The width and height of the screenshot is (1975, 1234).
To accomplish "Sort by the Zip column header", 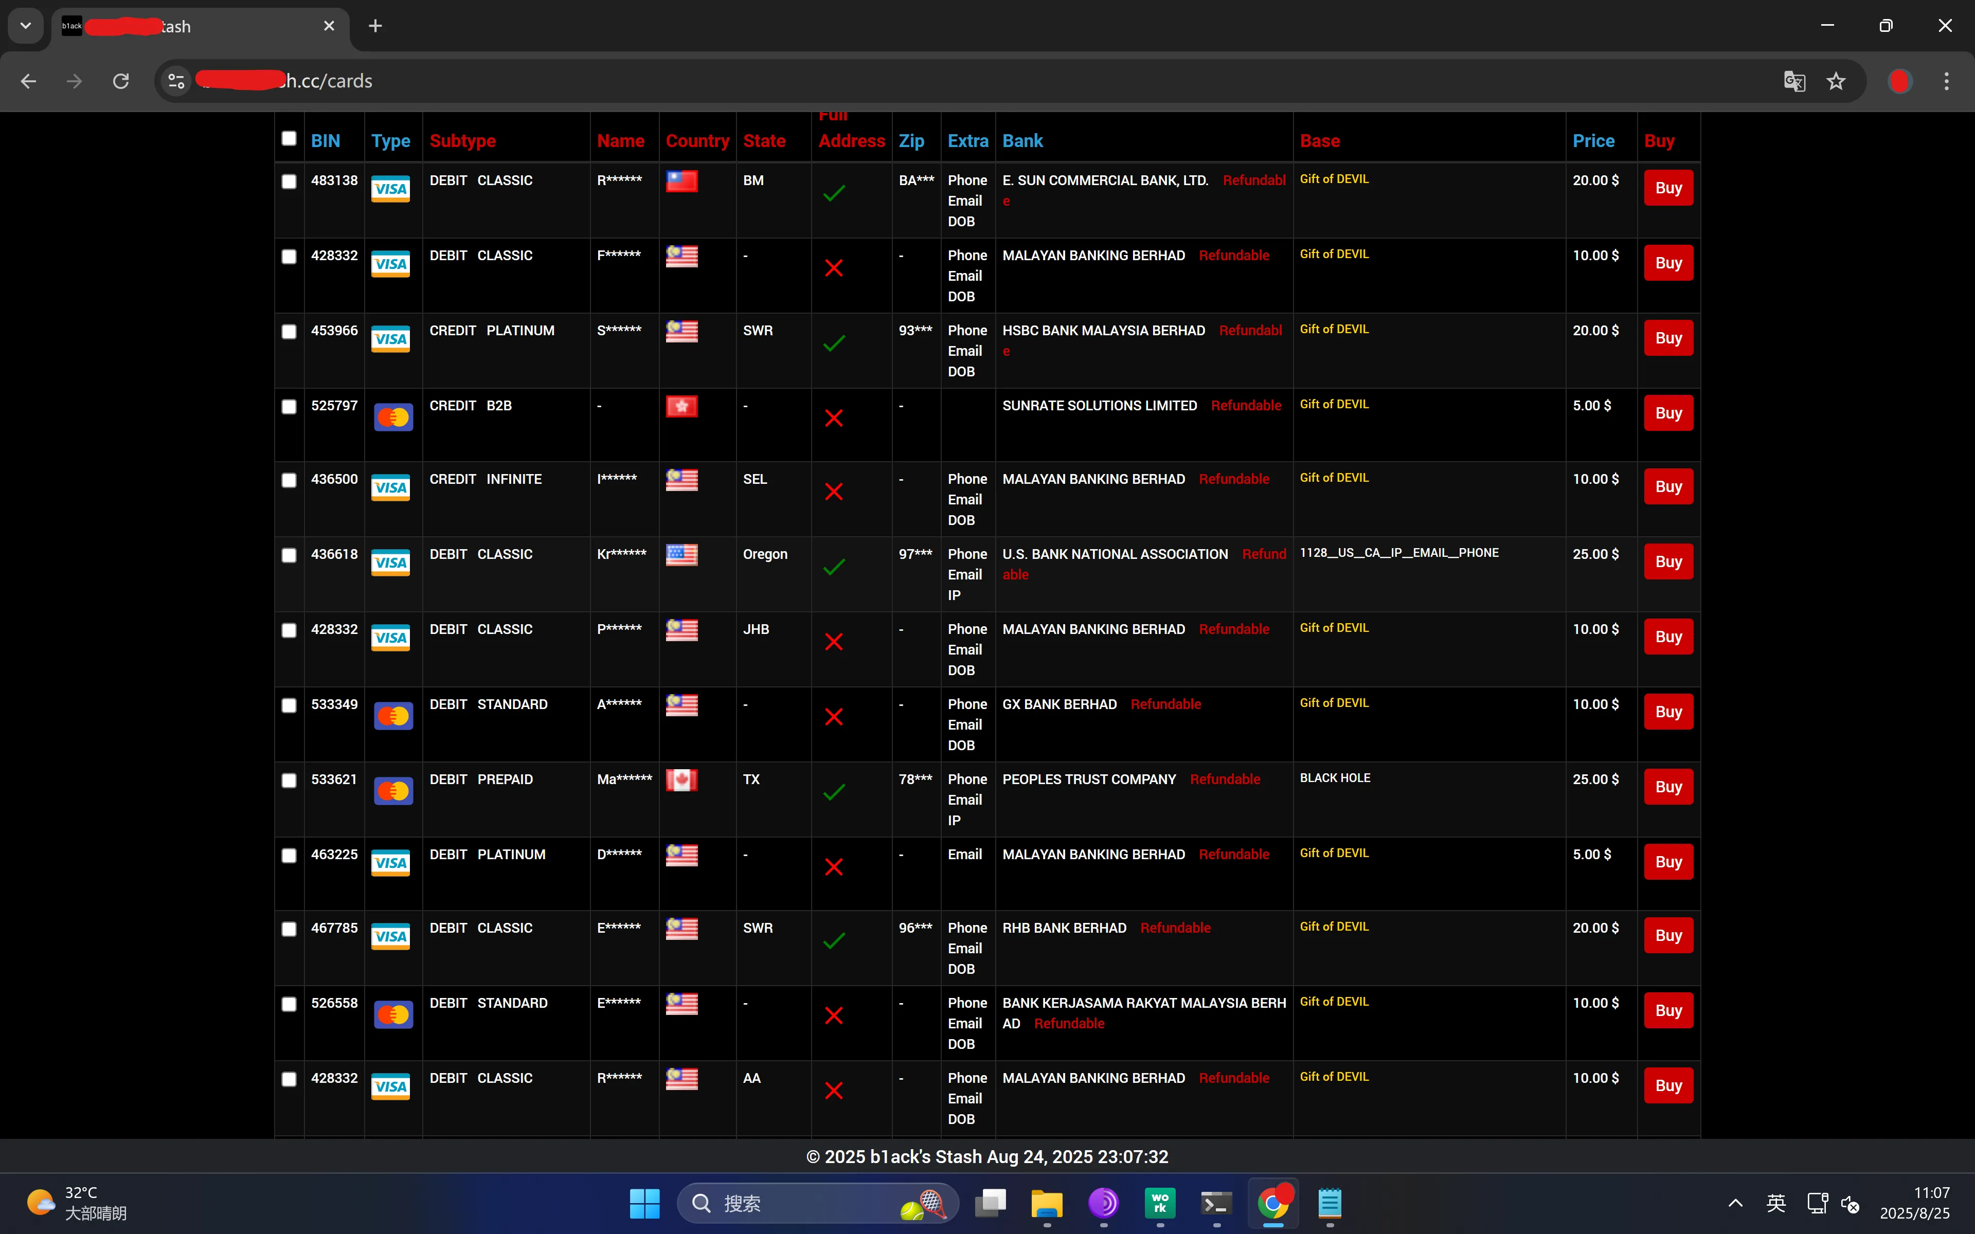I will click(x=911, y=140).
